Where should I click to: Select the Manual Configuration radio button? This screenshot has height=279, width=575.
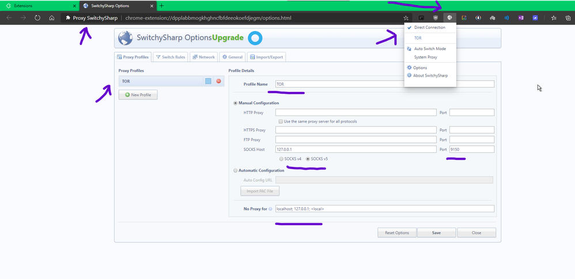[236, 103]
